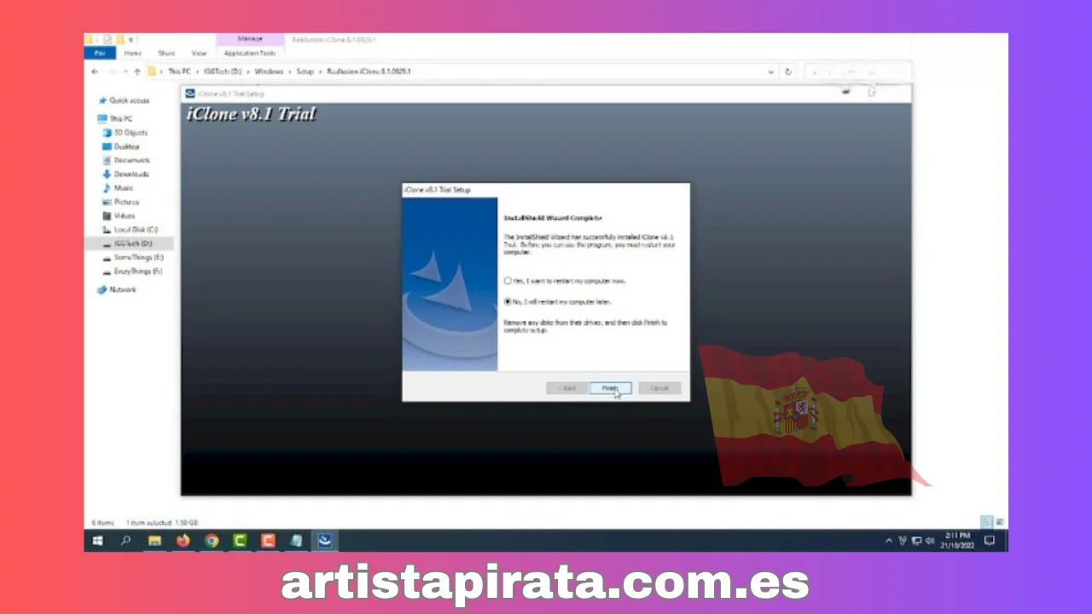Refresh the folder with refresh icon
This screenshot has width=1092, height=614.
point(788,72)
